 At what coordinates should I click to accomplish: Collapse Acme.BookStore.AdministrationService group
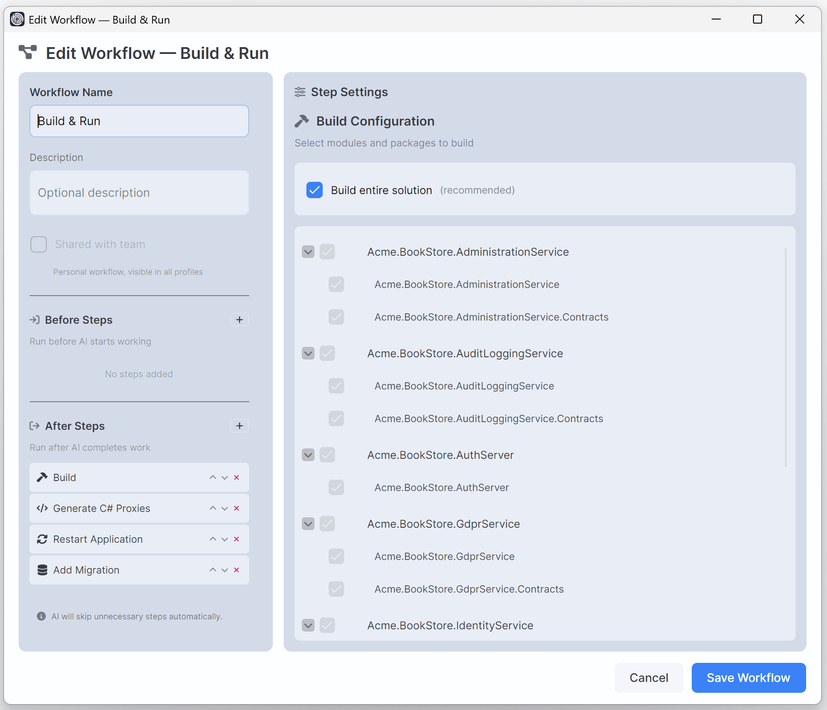[308, 252]
